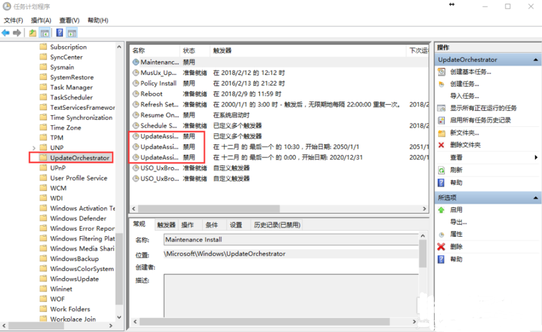The image size is (542, 332).
Task: Sort by 触发器 column header
Action: (x=308, y=50)
